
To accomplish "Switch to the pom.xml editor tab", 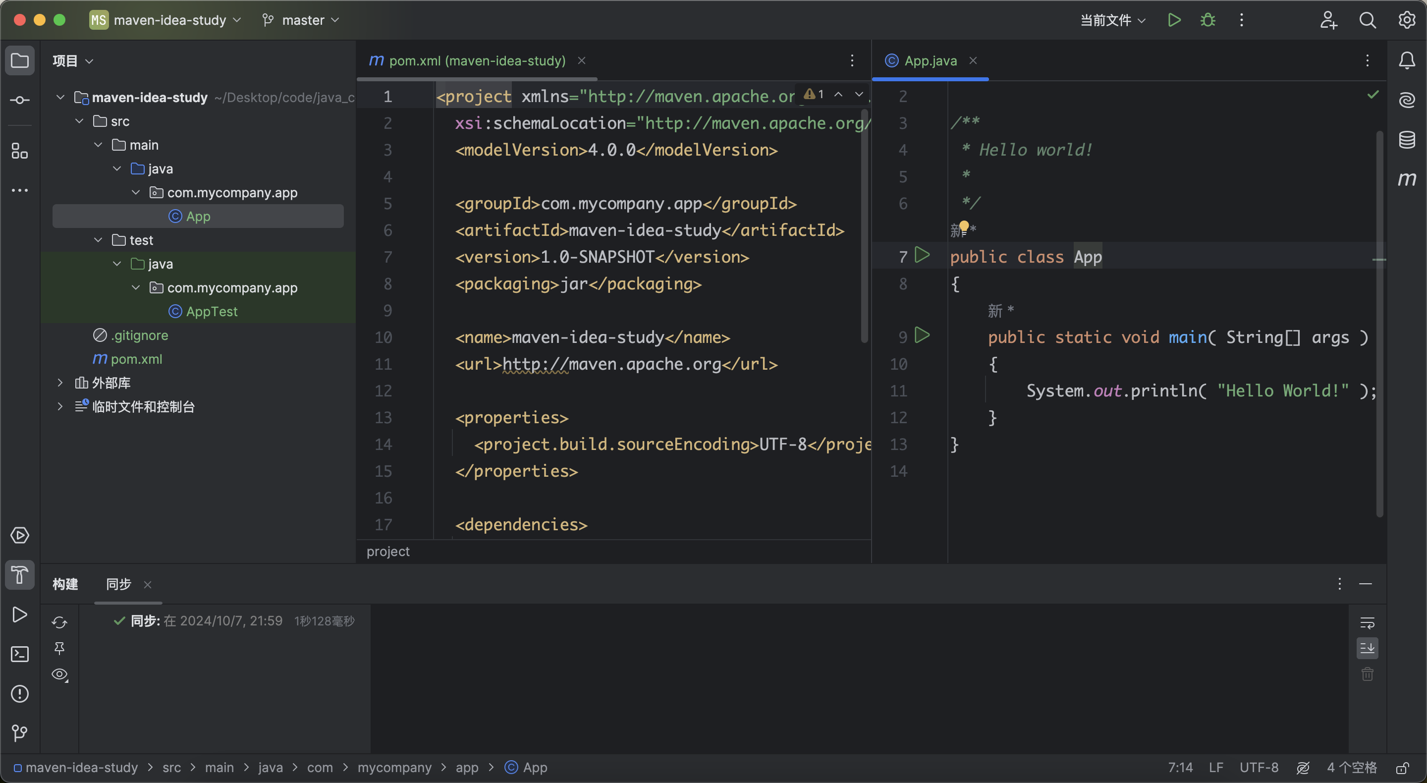I will click(476, 60).
